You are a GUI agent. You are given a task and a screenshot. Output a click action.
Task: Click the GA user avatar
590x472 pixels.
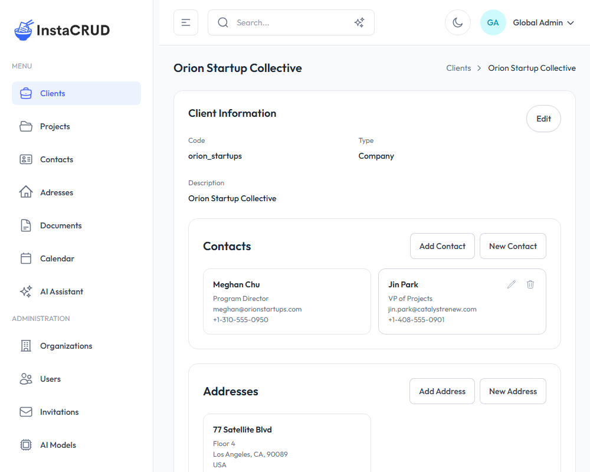[x=493, y=22]
